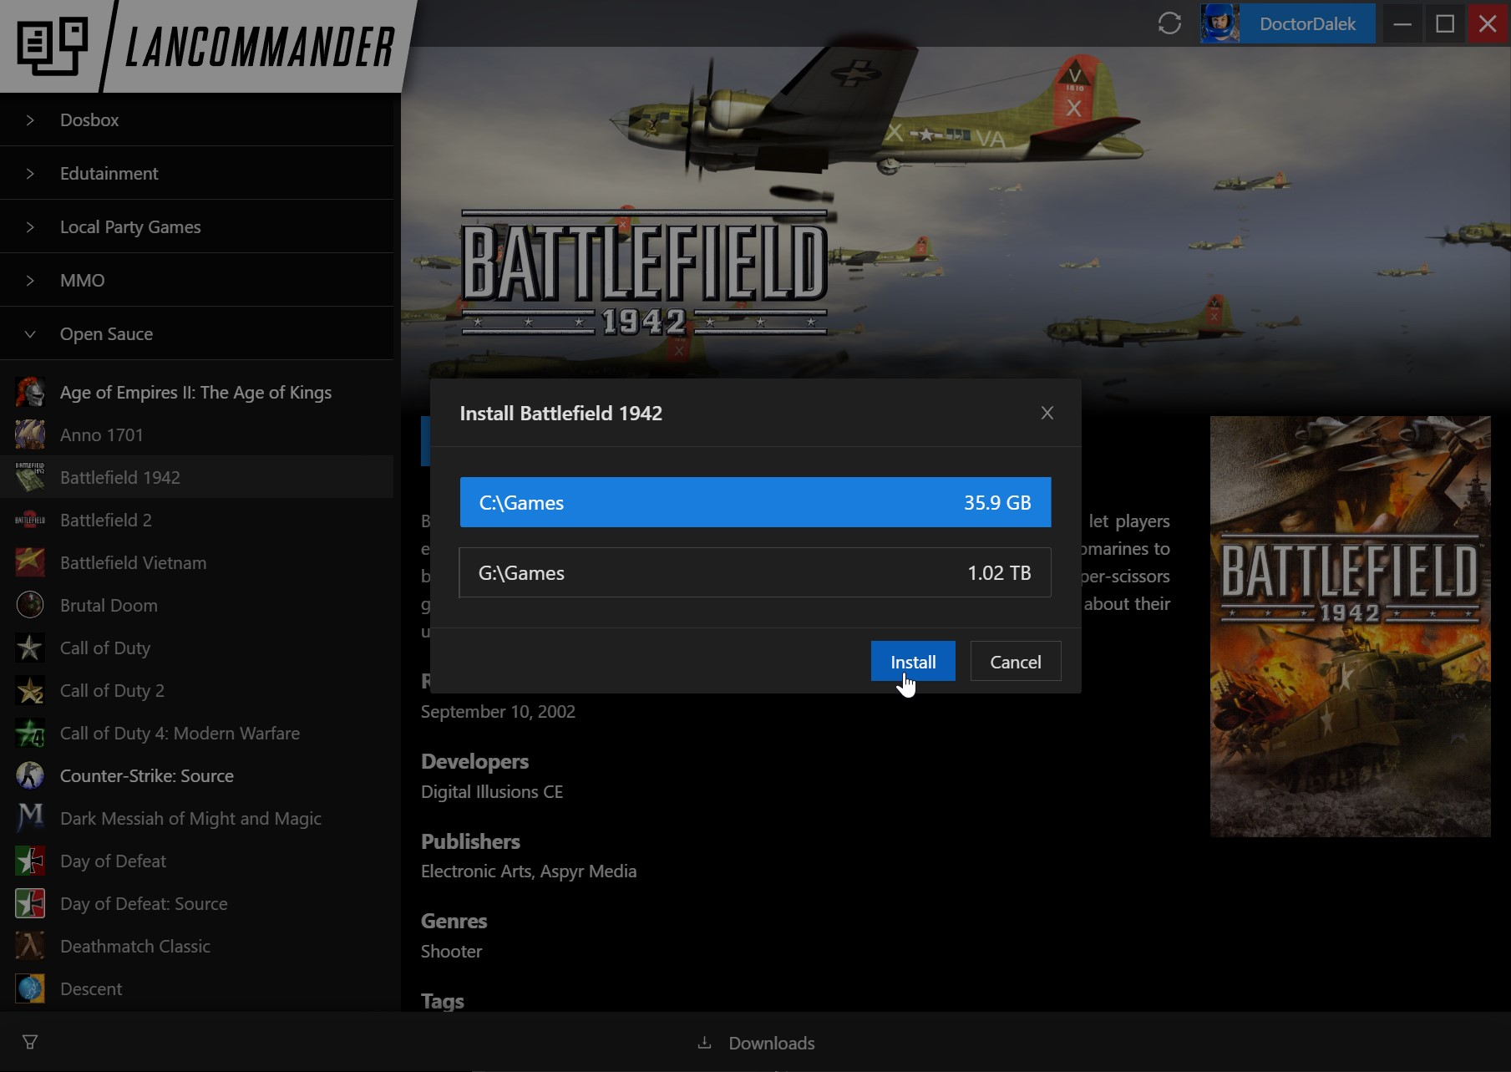Viewport: 1511px width, 1072px height.
Task: Close the Install Battlefield 1942 dialog
Action: (x=1047, y=412)
